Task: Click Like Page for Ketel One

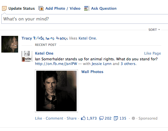Action: 153,53
